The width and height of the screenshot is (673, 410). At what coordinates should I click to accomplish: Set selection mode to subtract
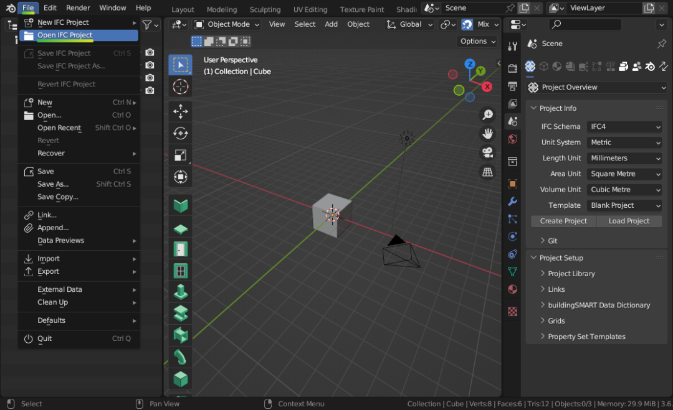point(221,41)
